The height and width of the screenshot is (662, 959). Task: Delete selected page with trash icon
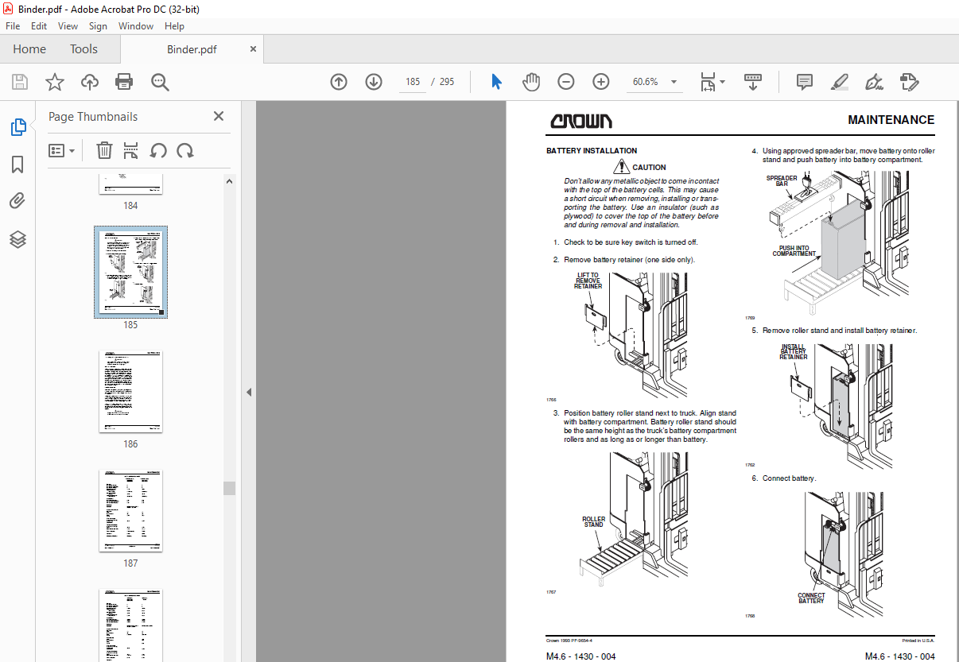click(104, 150)
